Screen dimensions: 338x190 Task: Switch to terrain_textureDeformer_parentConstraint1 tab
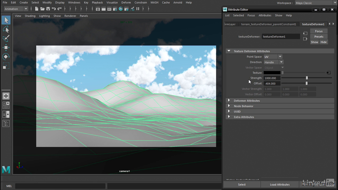pyautogui.click(x=269, y=24)
